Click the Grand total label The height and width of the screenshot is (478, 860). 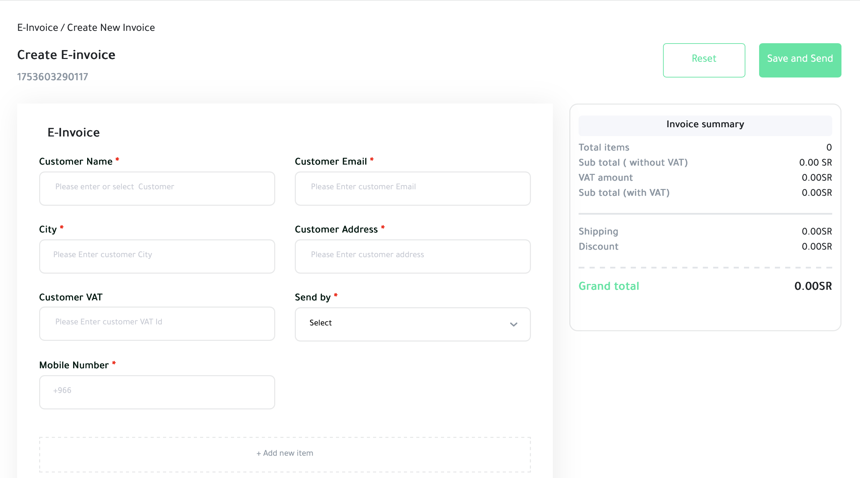608,286
